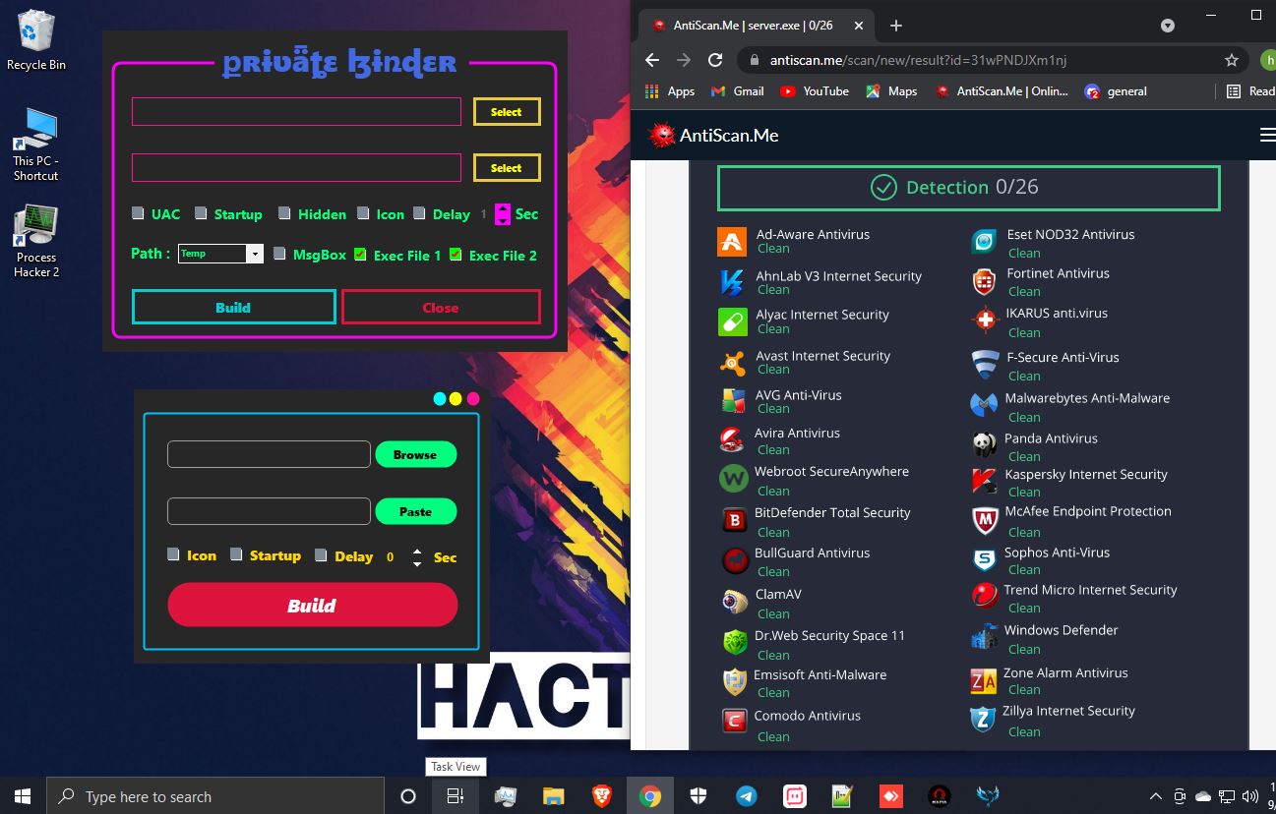Viewport: 1276px width, 814px height.
Task: Open the AntiScan.Me hamburger menu
Action: click(1267, 136)
